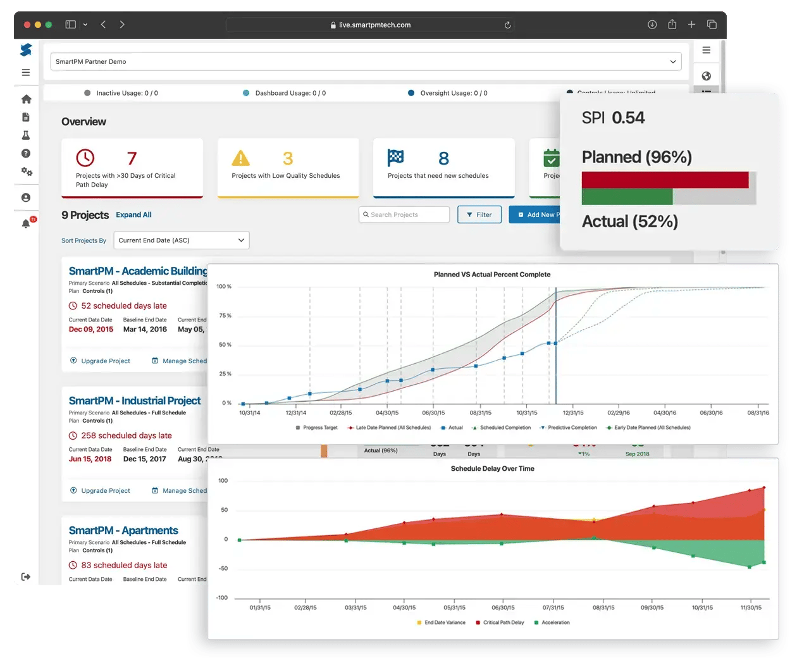Click Manage Schedules for Academic Building

pos(179,361)
